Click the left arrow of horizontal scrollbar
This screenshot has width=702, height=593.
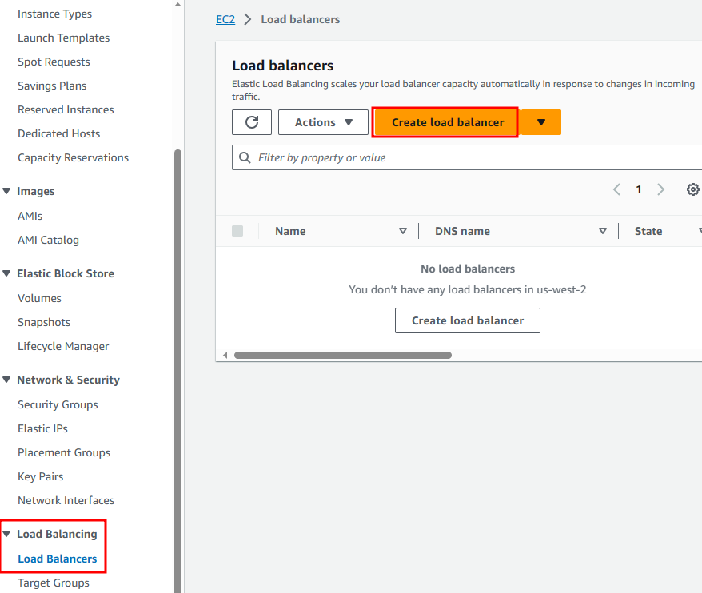(225, 355)
